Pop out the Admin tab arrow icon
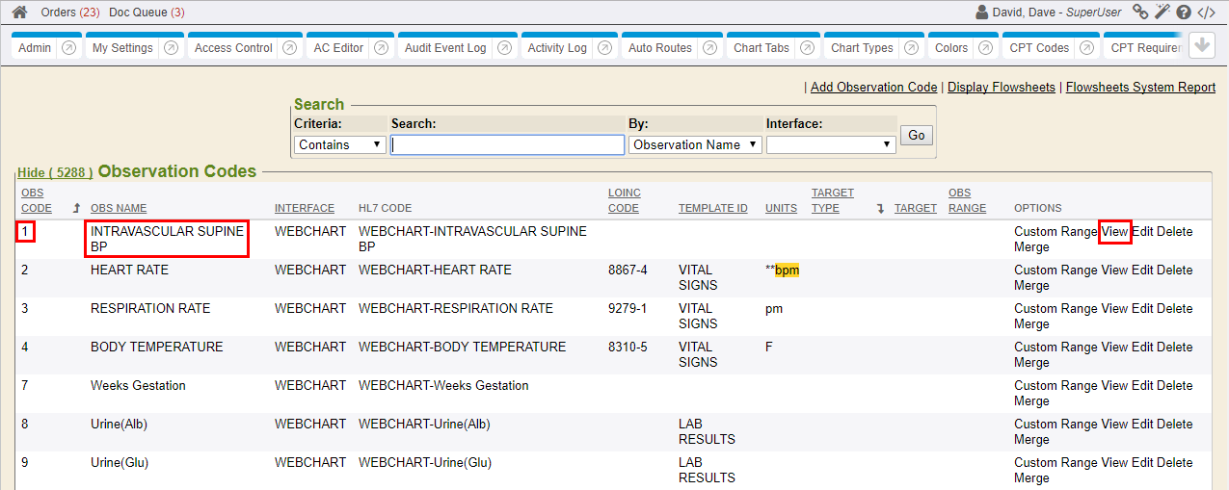The image size is (1229, 490). click(x=69, y=48)
